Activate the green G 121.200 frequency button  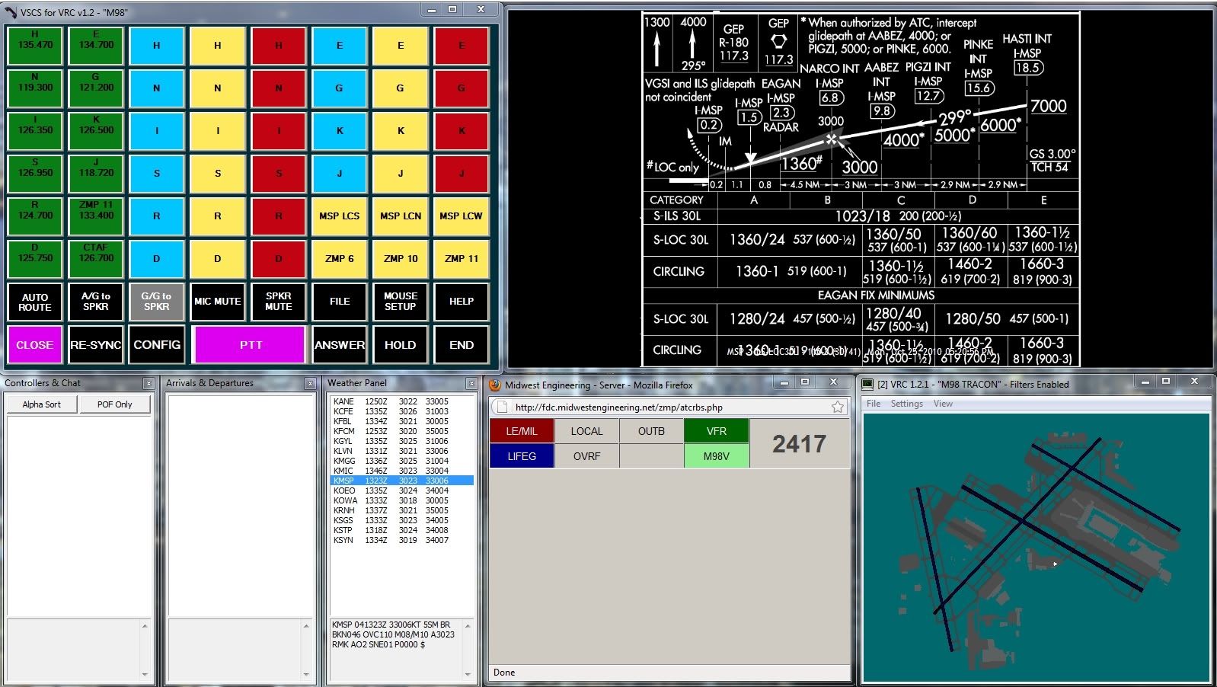tap(96, 88)
